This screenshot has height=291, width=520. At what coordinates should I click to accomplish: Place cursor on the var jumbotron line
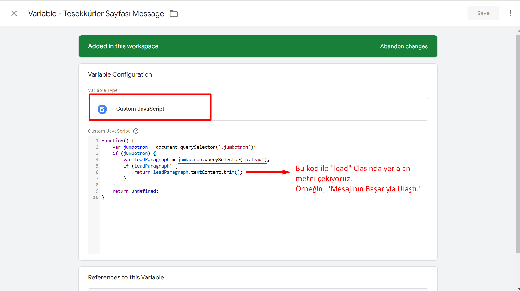[184, 147]
